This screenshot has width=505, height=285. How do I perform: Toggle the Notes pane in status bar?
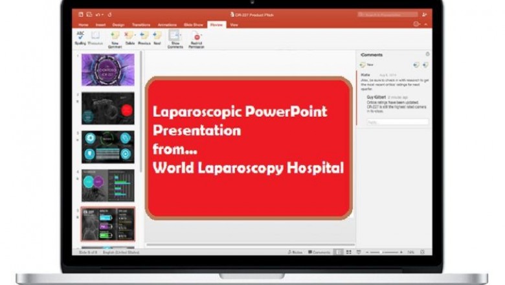pyautogui.click(x=295, y=252)
